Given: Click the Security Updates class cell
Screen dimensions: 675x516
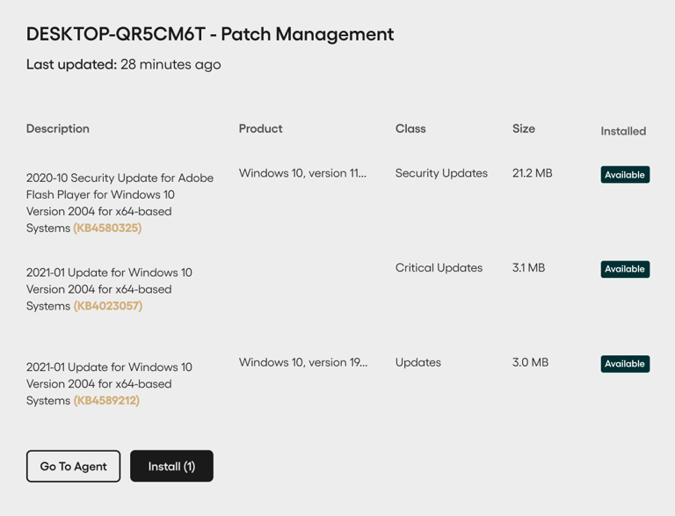Looking at the screenshot, I should pos(441,173).
